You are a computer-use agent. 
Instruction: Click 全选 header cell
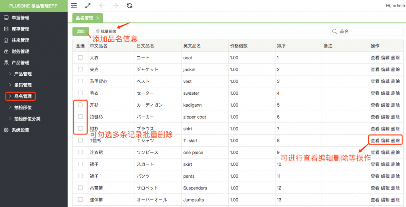(x=80, y=46)
